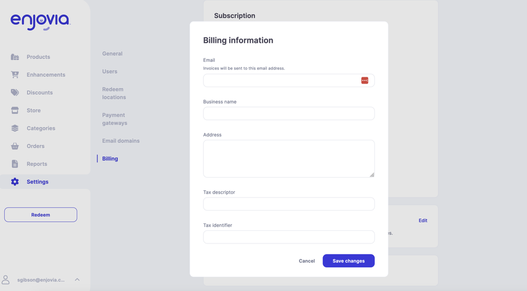The image size is (527, 291).
Task: Click the user profile avatar icon
Action: click(6, 280)
